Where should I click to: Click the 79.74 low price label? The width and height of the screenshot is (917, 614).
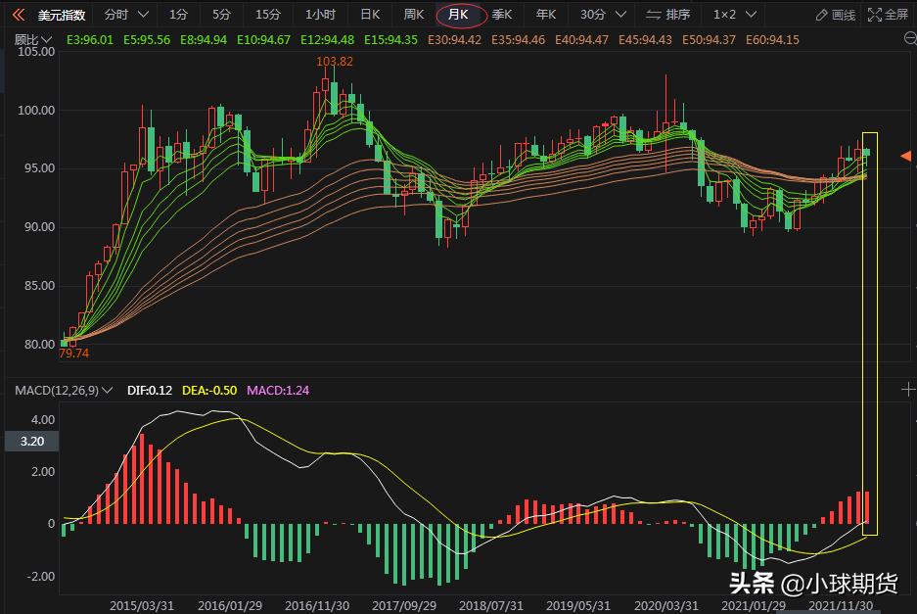point(74,353)
